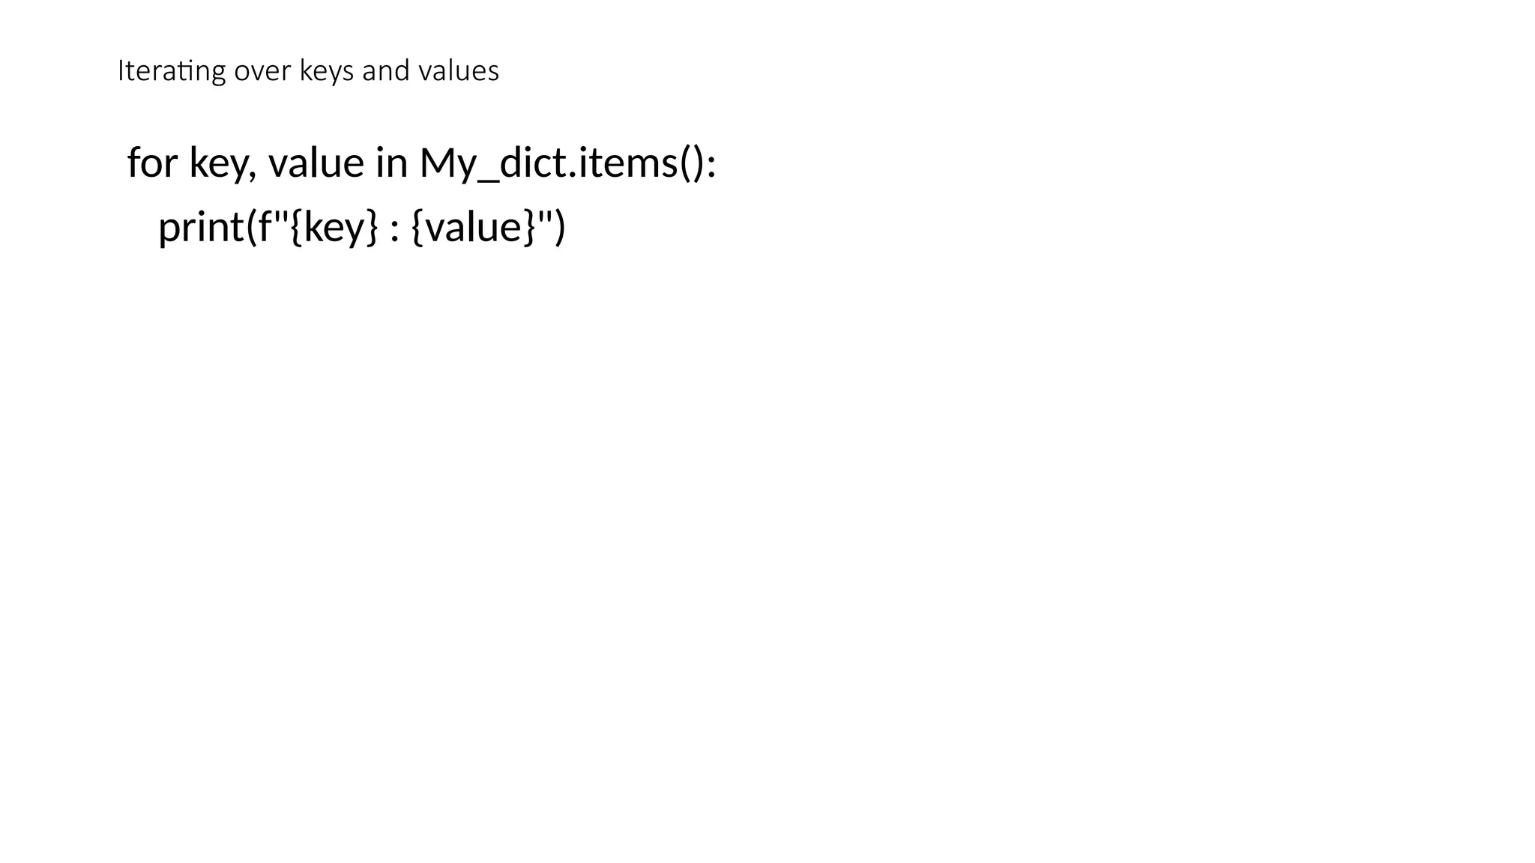The image size is (1535, 863).
Task: Click the "items()" method call
Action: click(641, 163)
